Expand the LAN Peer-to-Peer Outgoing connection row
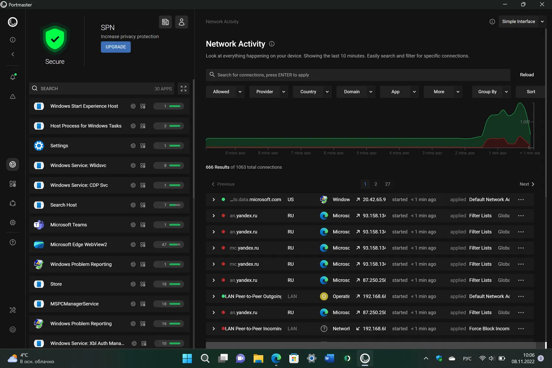The width and height of the screenshot is (552, 368). pyautogui.click(x=213, y=296)
